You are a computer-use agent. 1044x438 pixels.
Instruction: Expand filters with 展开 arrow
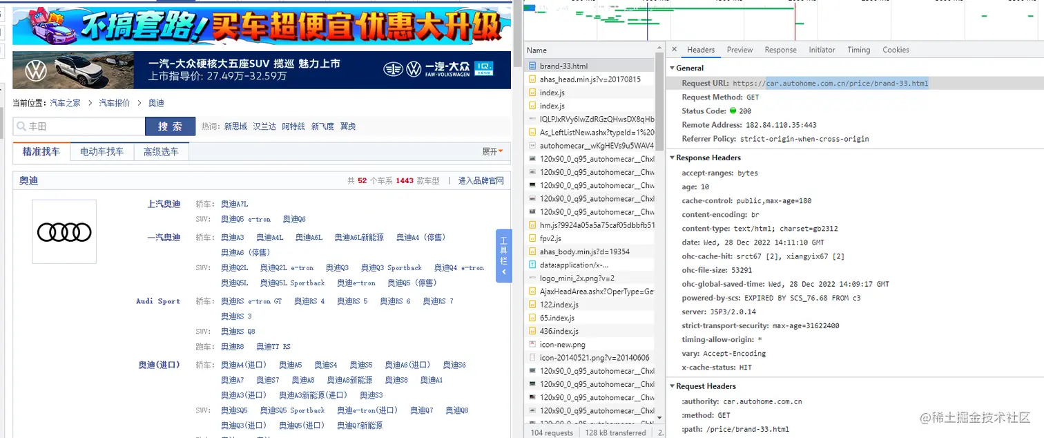pos(492,151)
